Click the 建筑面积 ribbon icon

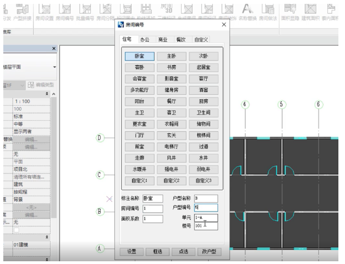pyautogui.click(x=310, y=12)
